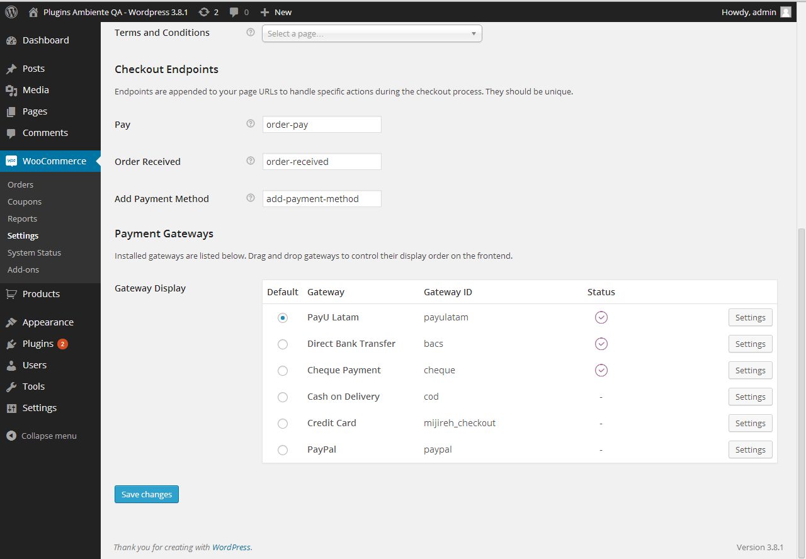
Task: Click help icon beside Terms and Conditions
Action: [x=251, y=32]
